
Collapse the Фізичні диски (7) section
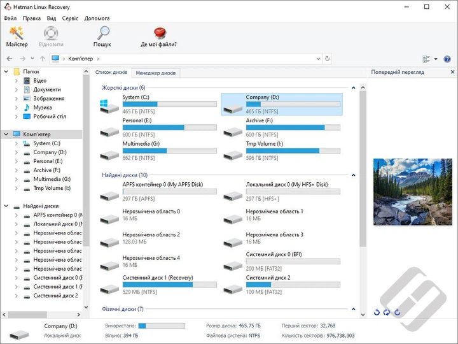click(x=354, y=309)
